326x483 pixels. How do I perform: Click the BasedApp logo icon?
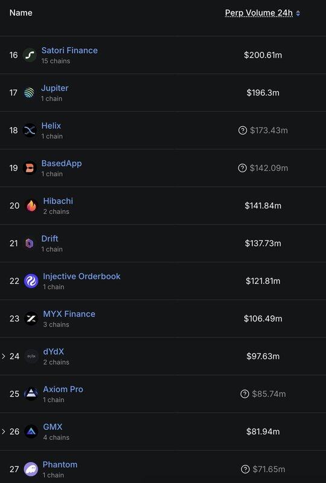click(x=30, y=168)
